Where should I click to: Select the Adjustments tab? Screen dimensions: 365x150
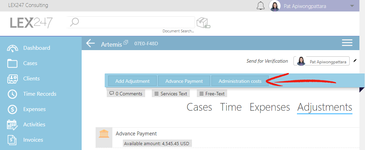click(x=325, y=108)
